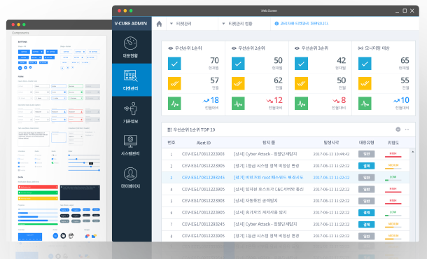
Task: Open highlighted alert CEV-EG170312293245 in row 3
Action: coord(203,177)
